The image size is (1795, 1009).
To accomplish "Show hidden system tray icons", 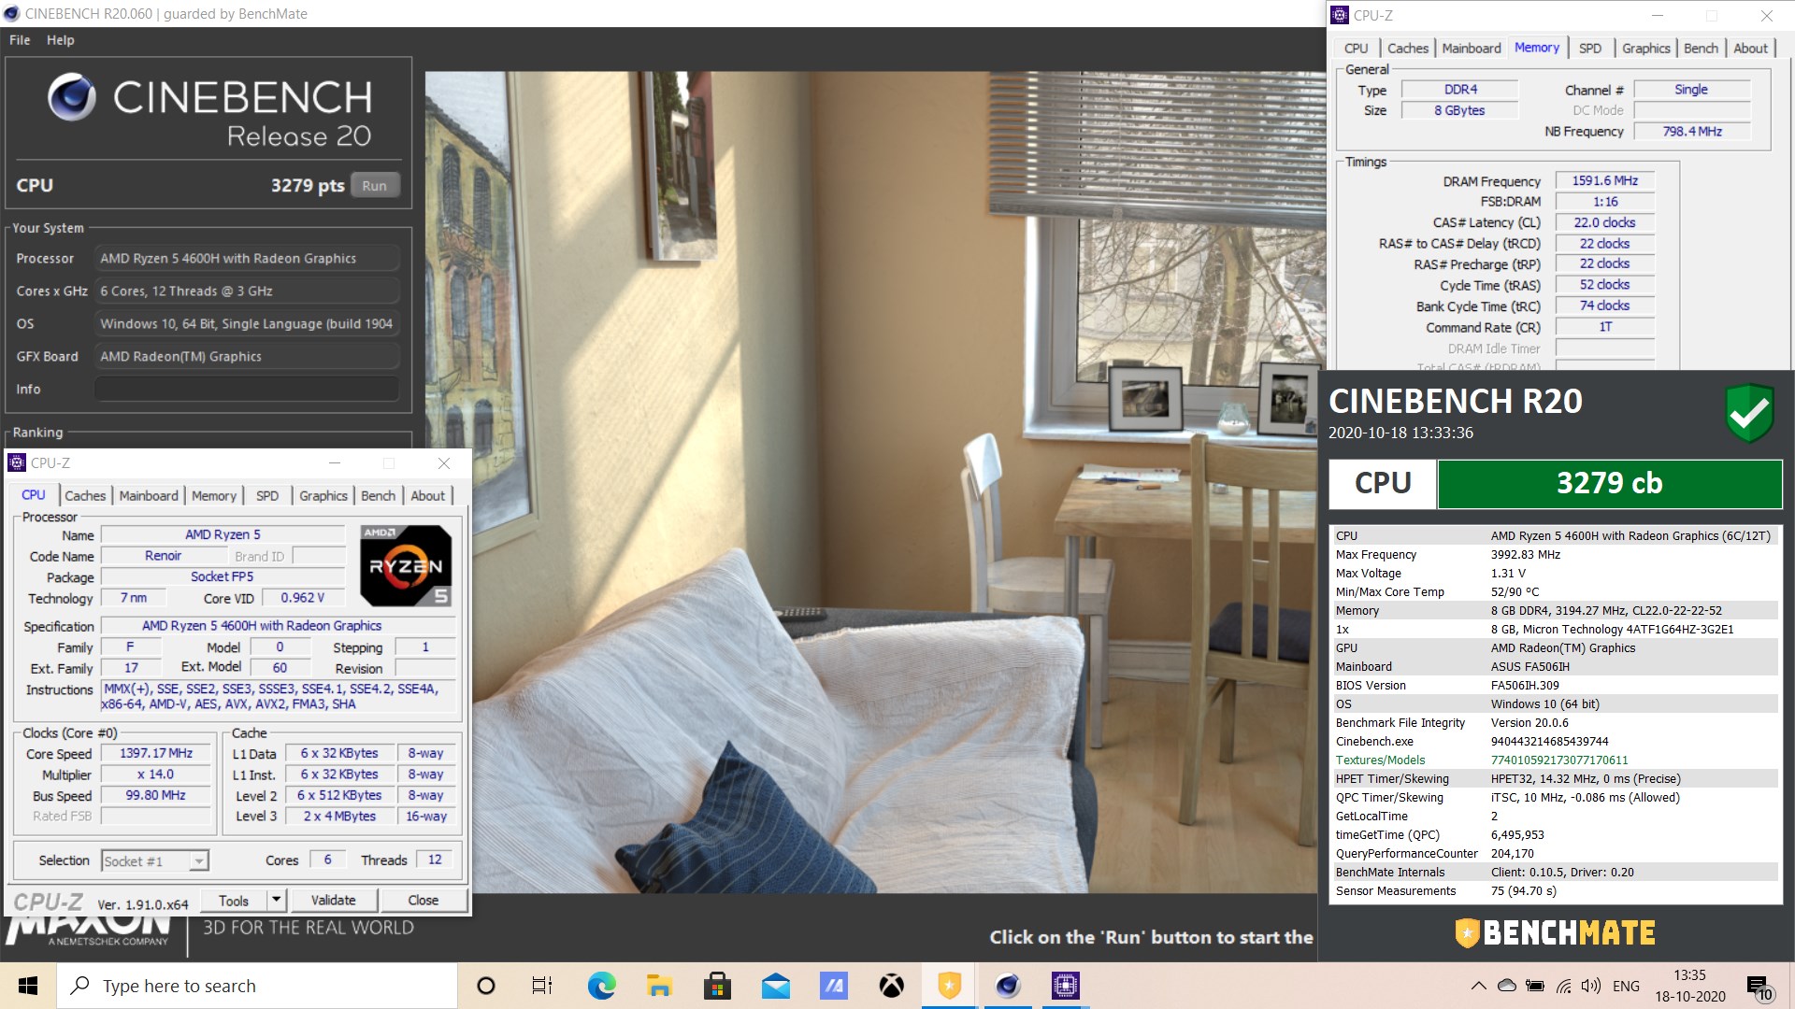I will [x=1478, y=986].
